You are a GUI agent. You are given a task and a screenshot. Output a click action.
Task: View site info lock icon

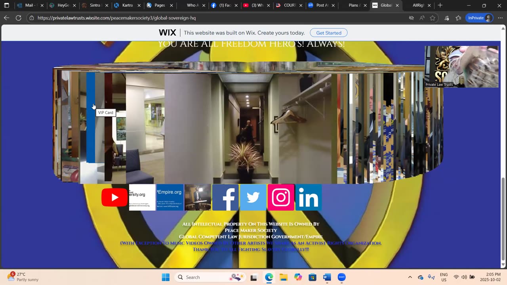pos(32,18)
